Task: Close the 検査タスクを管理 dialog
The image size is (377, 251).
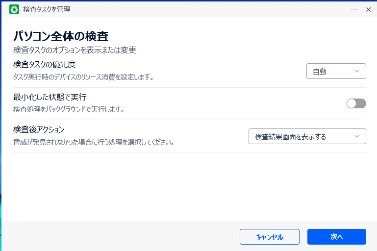Action: tap(369, 9)
